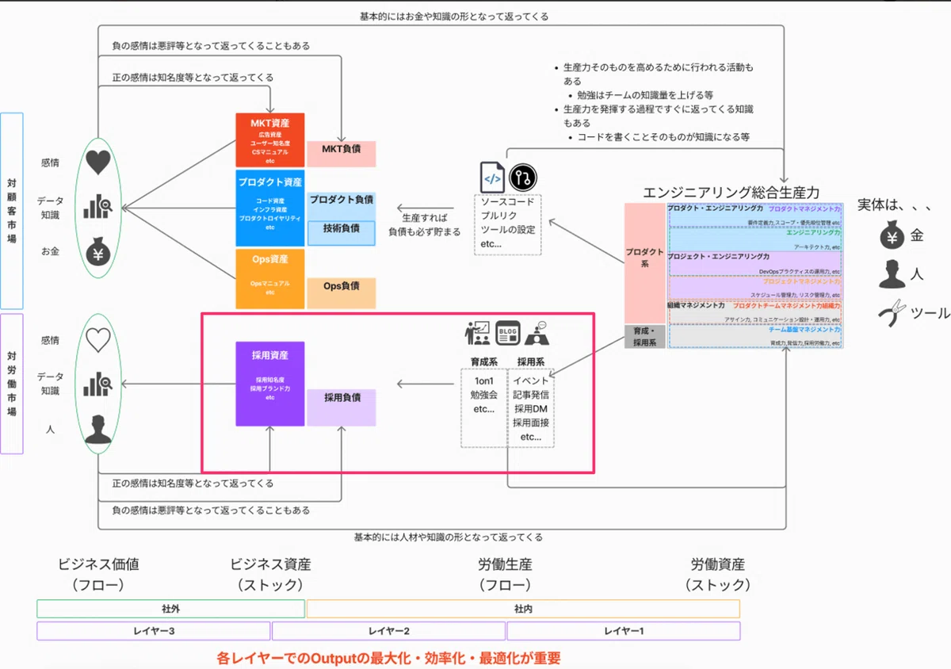The height and width of the screenshot is (669, 951).
Task: Click 基本的には人材や知識の形となって返ってくる text
Action: 449,537
